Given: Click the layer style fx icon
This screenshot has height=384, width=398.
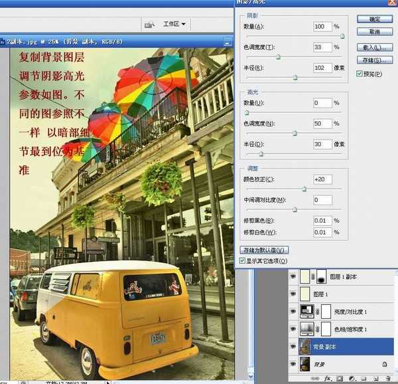Looking at the screenshot, I should [x=326, y=379].
